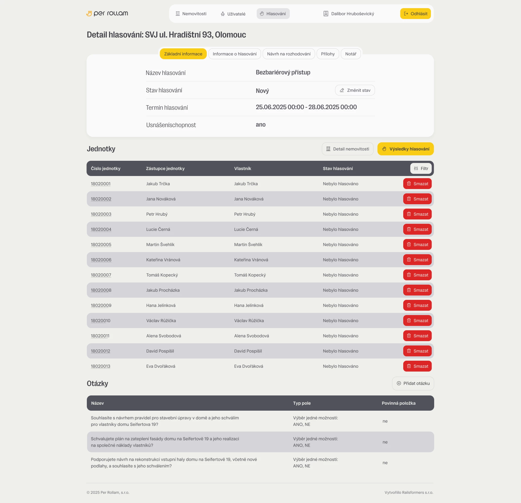Click the pencil icon in Změnit stav
Screen dimensions: 521x503
coord(342,90)
